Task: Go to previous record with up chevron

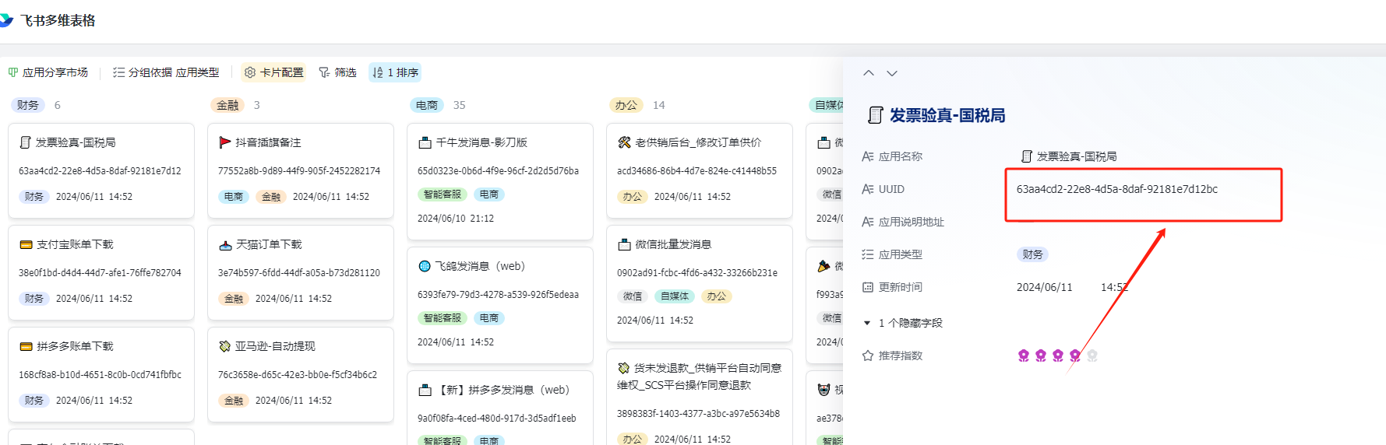Action: [x=869, y=73]
